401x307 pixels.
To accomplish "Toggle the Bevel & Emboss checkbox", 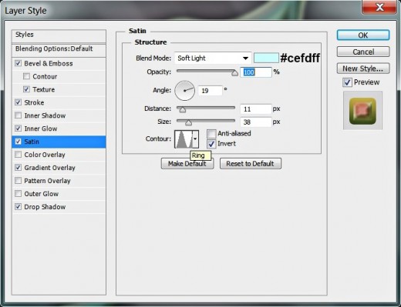I will tap(18, 63).
